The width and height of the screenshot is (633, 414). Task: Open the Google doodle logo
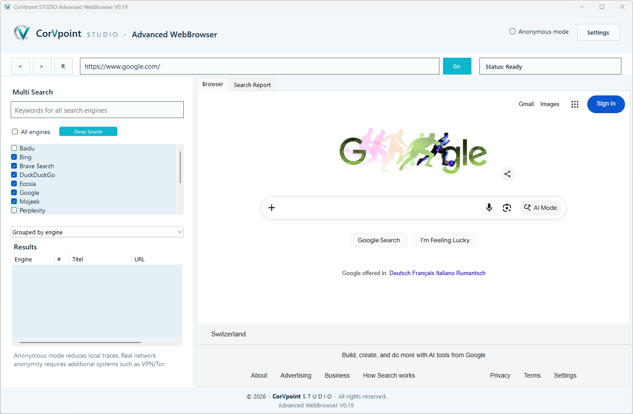pyautogui.click(x=413, y=151)
